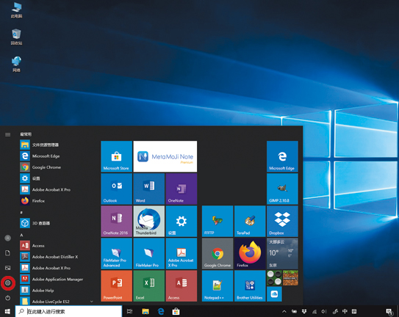This screenshot has height=317, width=399.
Task: Launch the GIMP 2.10.8 tile
Action: 282,189
